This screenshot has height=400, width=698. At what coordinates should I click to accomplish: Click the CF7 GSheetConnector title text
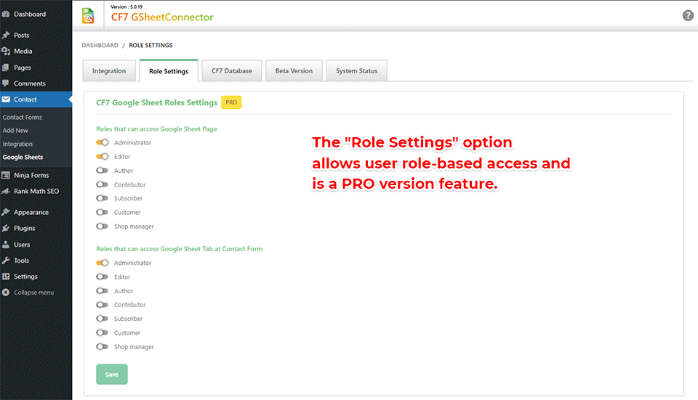[x=162, y=17]
